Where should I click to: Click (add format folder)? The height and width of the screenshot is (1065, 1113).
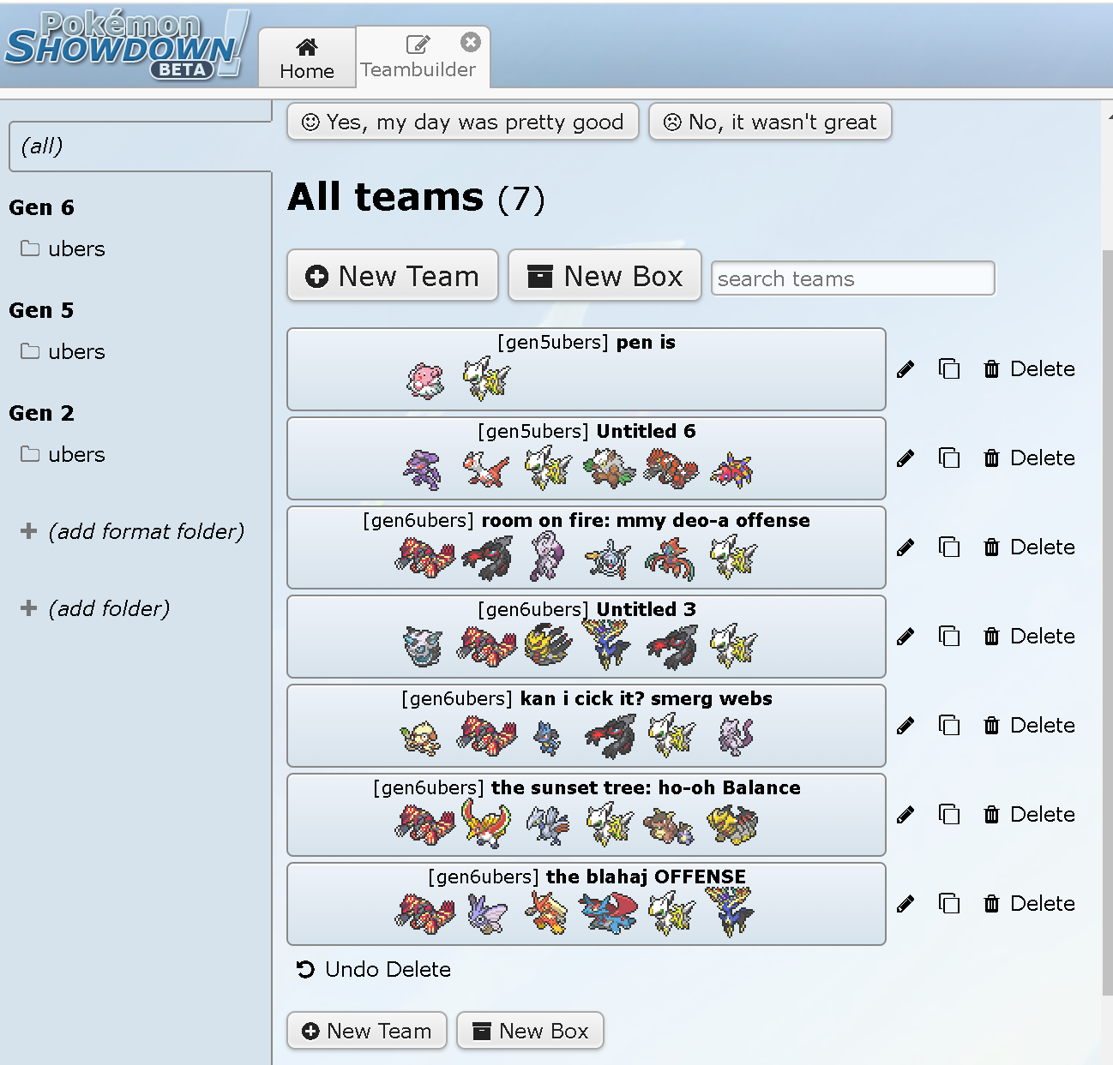coord(133,531)
